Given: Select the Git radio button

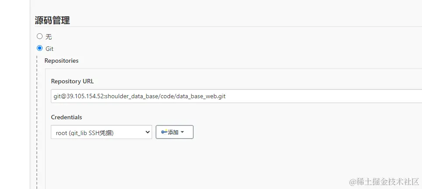Looking at the screenshot, I should point(39,48).
